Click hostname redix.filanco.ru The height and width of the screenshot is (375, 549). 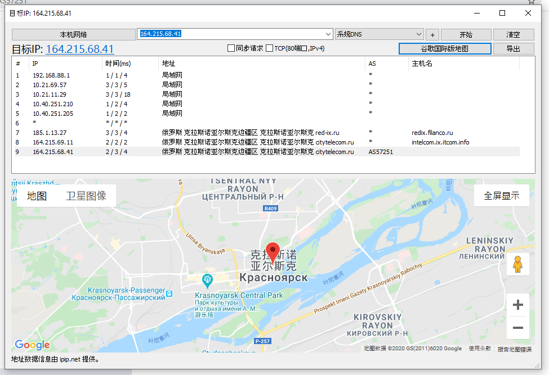(432, 133)
